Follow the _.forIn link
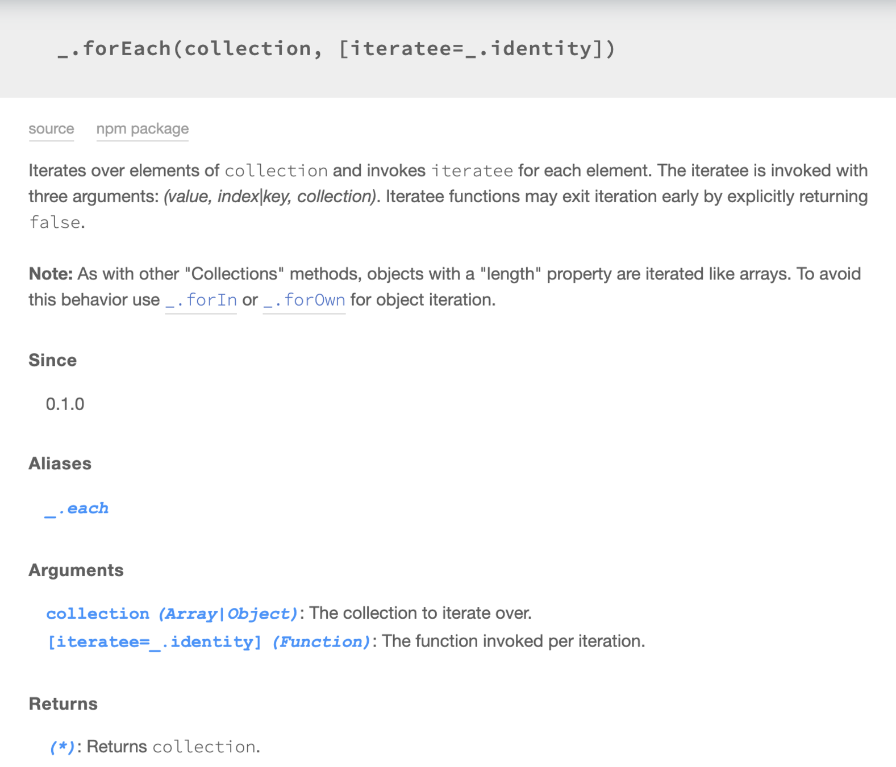This screenshot has width=896, height=767. pyautogui.click(x=201, y=300)
